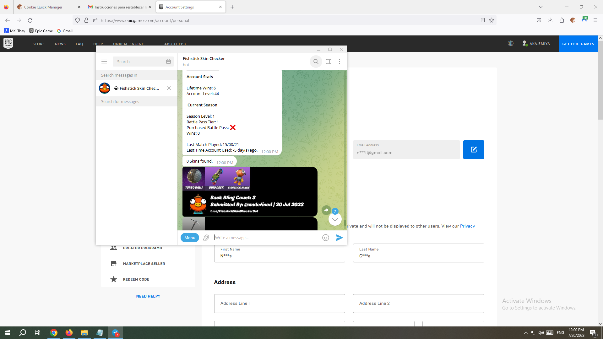
Task: Jump to latest messages down arrow
Action: [335, 219]
